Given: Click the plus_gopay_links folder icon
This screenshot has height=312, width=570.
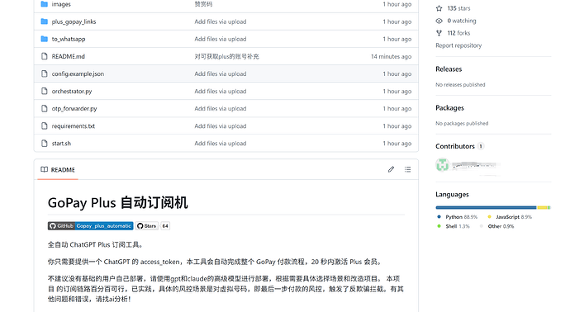Looking at the screenshot, I should (x=45, y=21).
